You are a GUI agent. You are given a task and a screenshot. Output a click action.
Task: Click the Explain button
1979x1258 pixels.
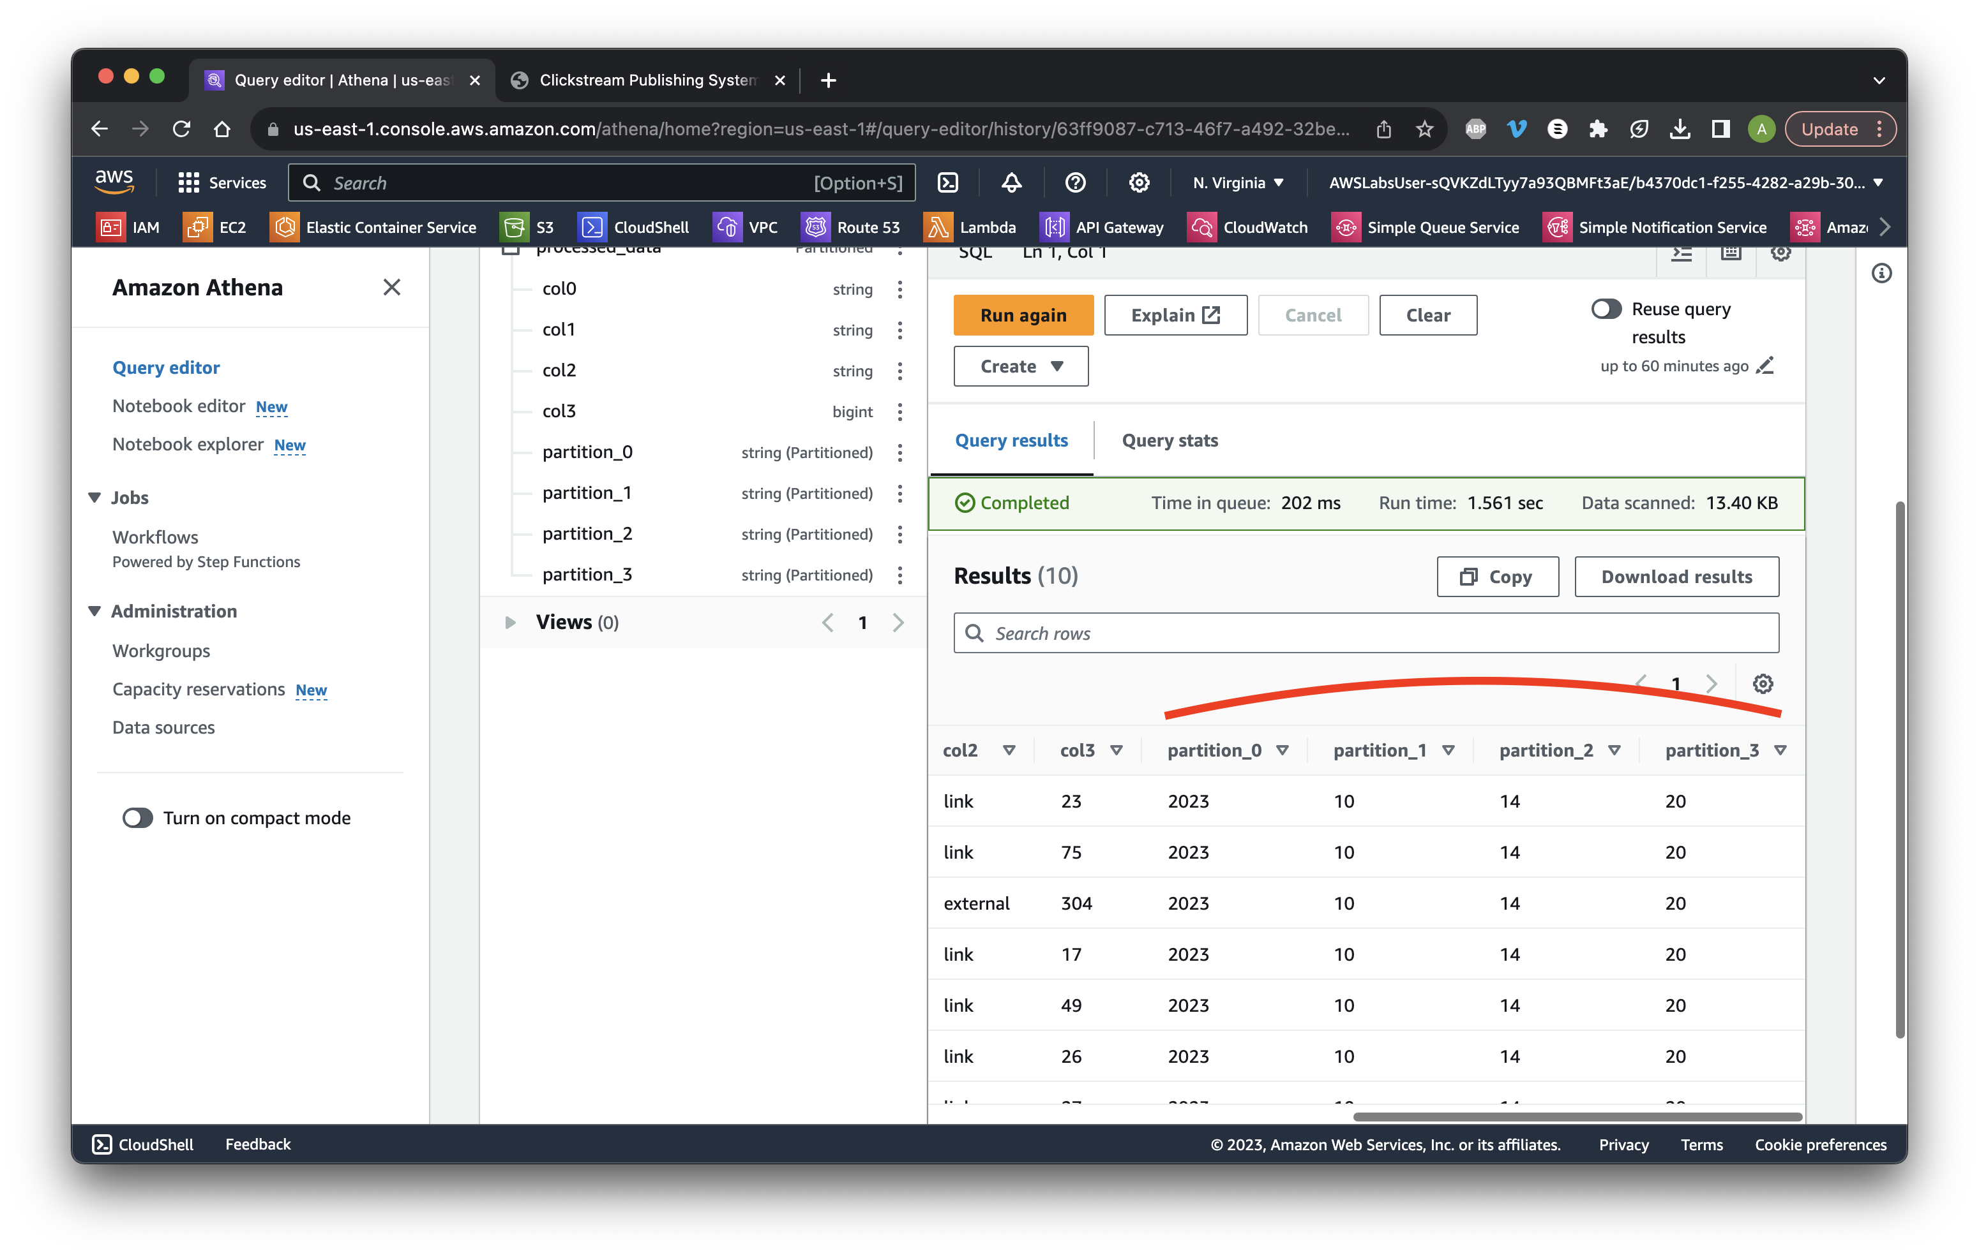click(1175, 315)
